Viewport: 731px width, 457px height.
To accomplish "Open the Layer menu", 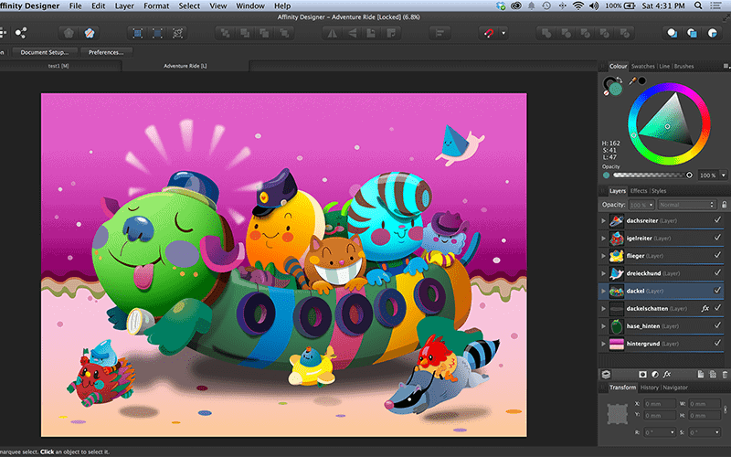I will [124, 6].
